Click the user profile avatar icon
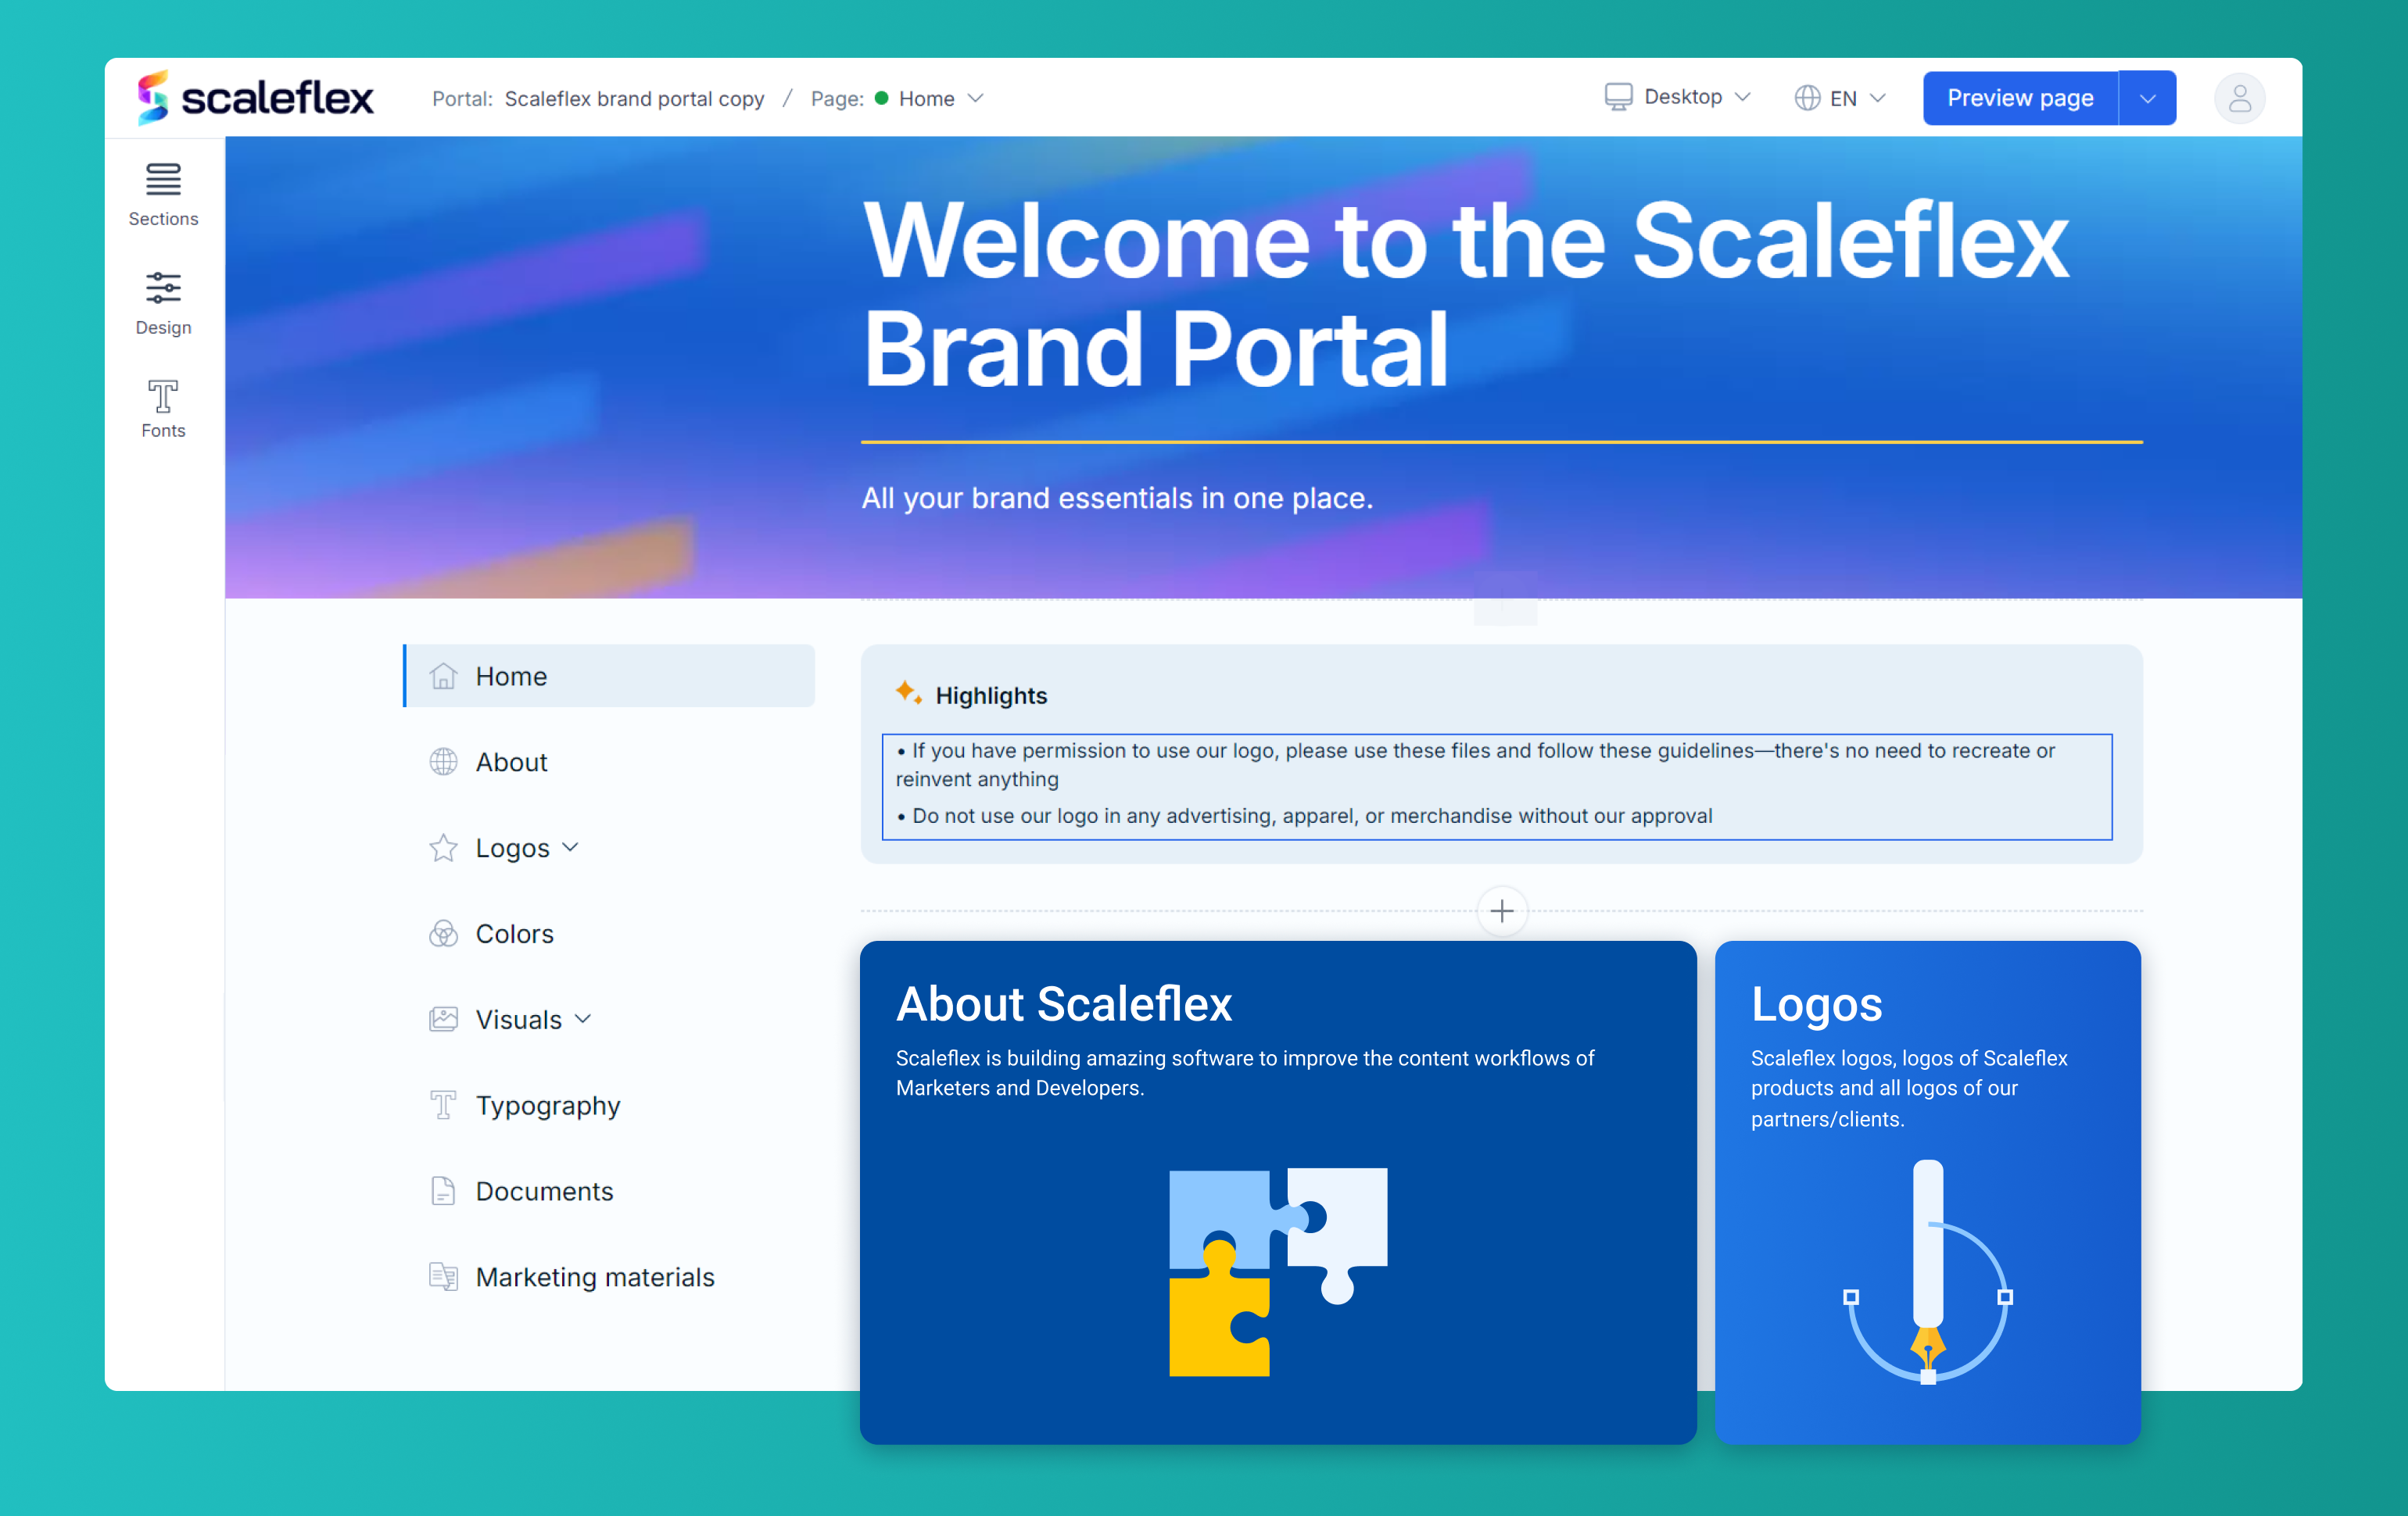The width and height of the screenshot is (2408, 1516). [x=2239, y=98]
